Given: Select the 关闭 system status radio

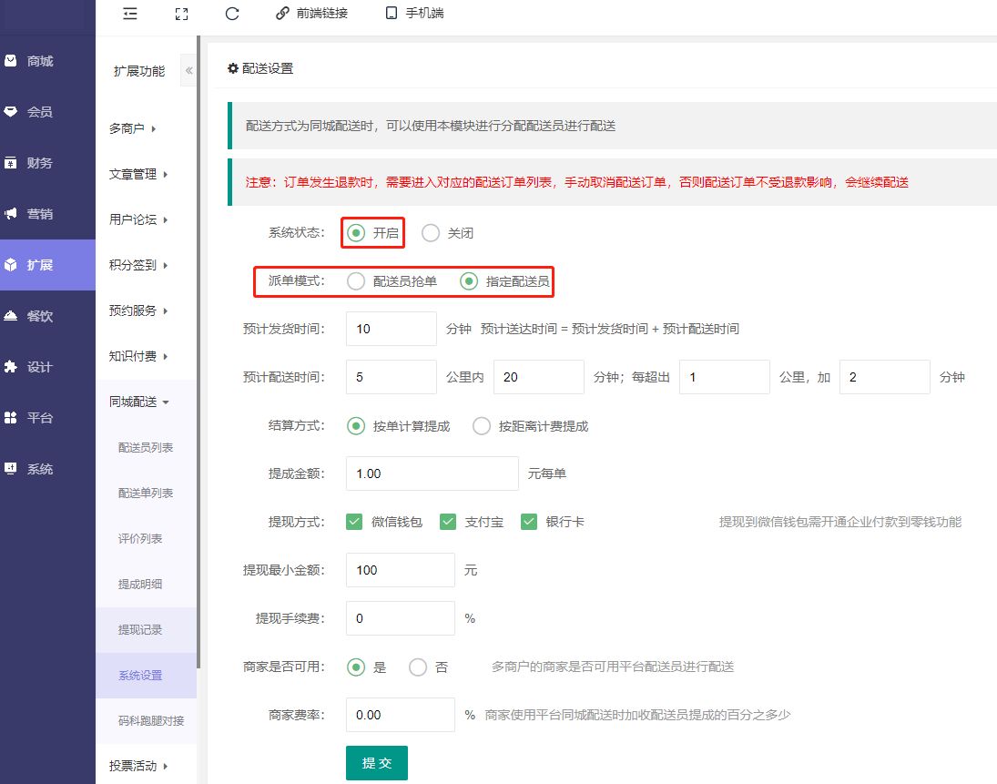Looking at the screenshot, I should [x=431, y=233].
